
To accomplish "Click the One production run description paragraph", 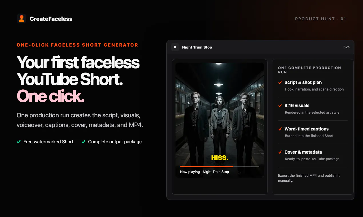I will pyautogui.click(x=80, y=120).
